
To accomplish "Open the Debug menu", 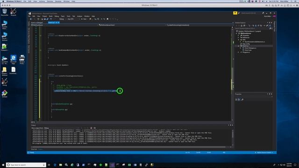I will pos(57,16).
